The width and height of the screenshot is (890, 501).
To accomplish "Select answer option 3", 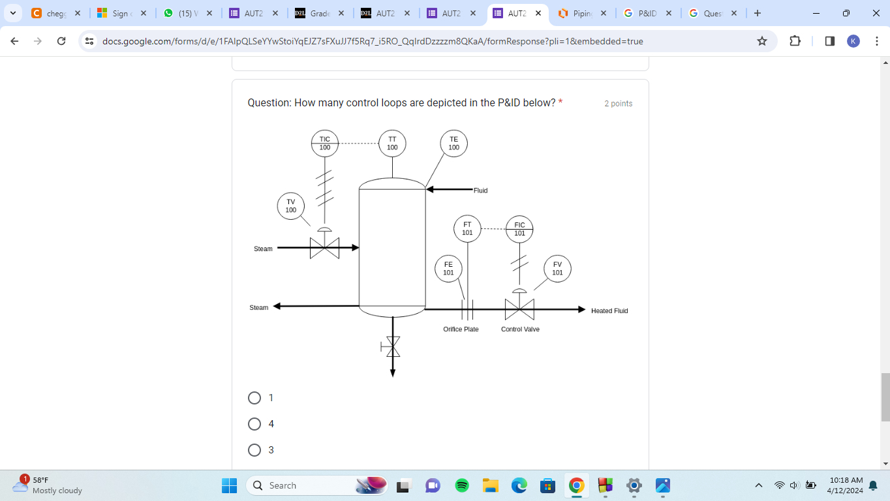I will click(254, 449).
